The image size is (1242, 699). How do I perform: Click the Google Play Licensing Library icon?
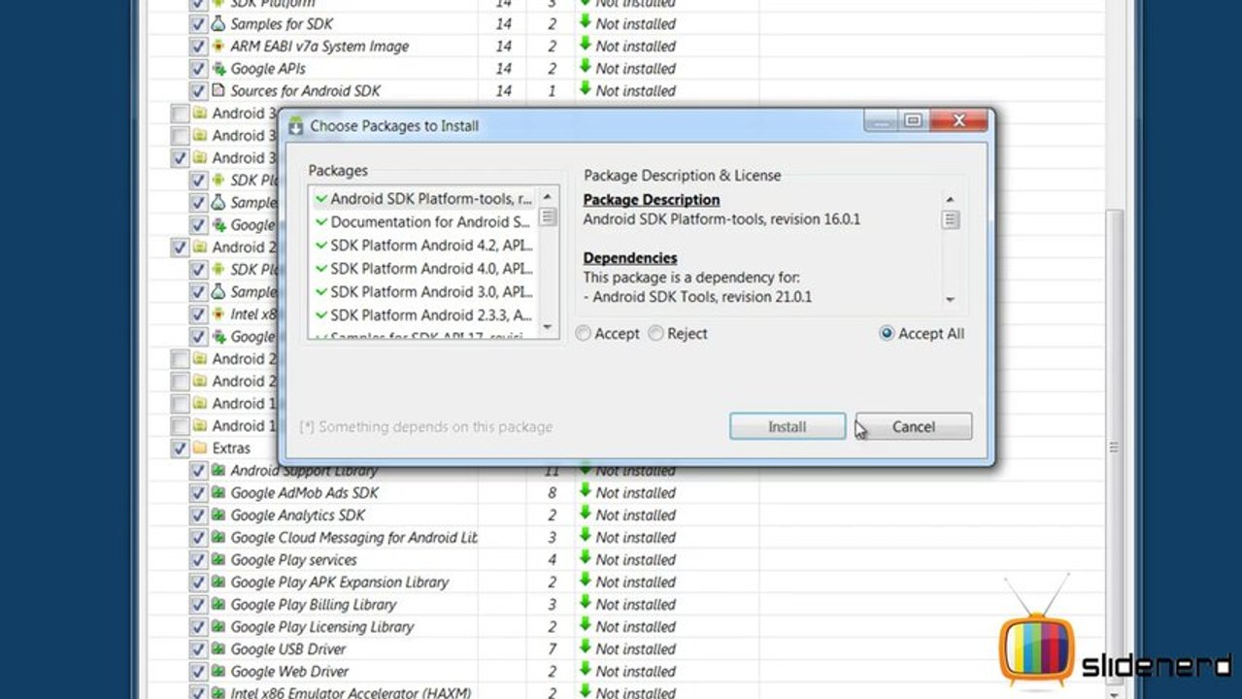pyautogui.click(x=218, y=627)
